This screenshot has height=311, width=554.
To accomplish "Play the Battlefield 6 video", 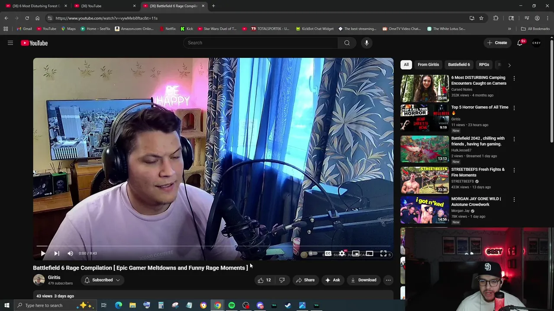I will click(x=43, y=254).
